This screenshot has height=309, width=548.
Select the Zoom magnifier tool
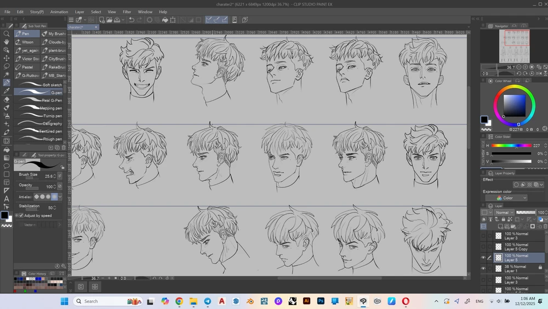click(7, 33)
